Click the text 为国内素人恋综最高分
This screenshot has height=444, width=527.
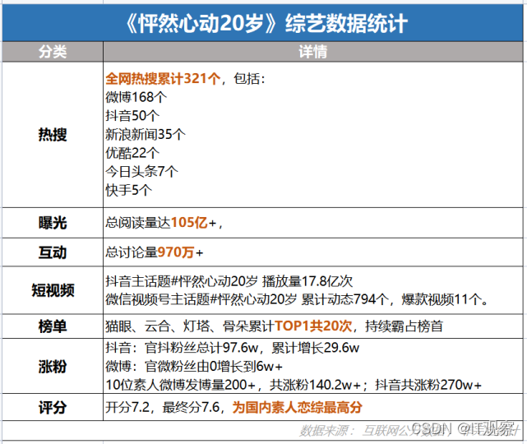point(297,407)
